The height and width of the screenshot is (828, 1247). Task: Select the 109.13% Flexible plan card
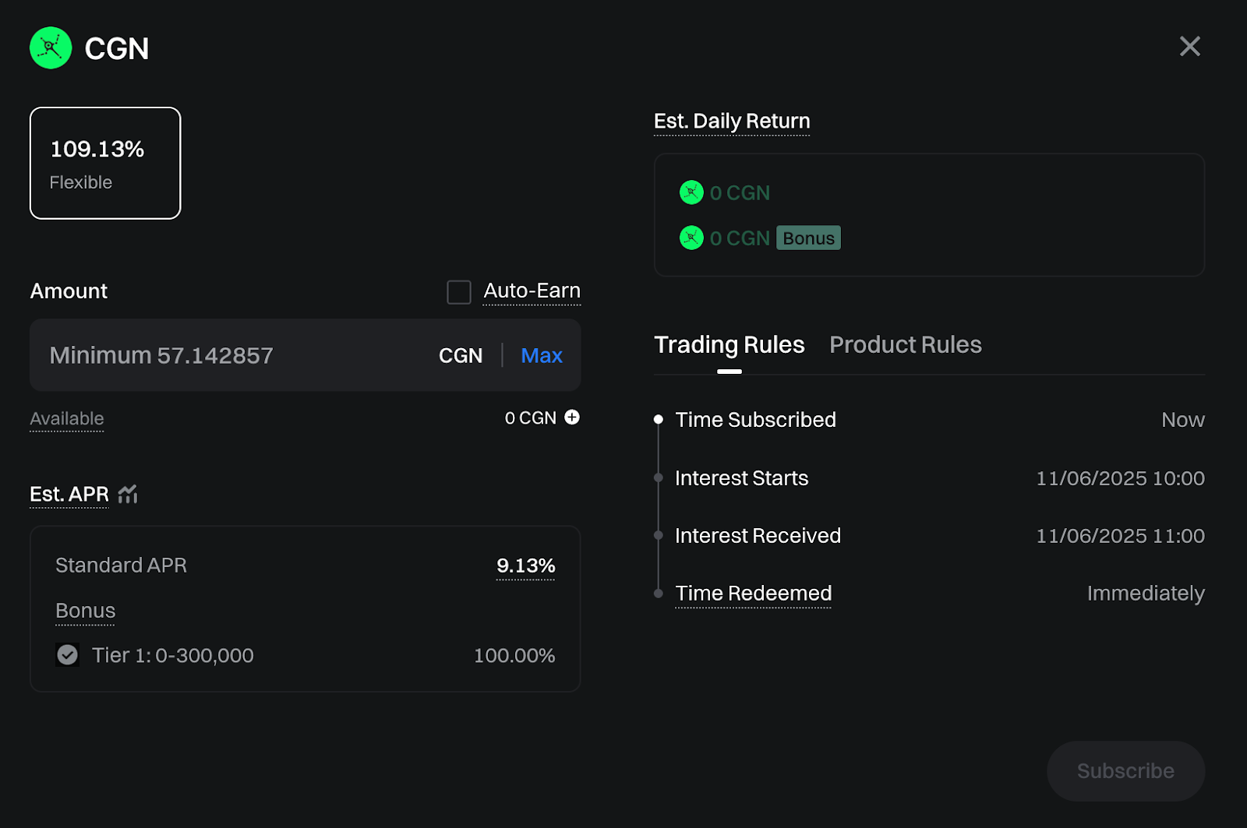click(105, 164)
